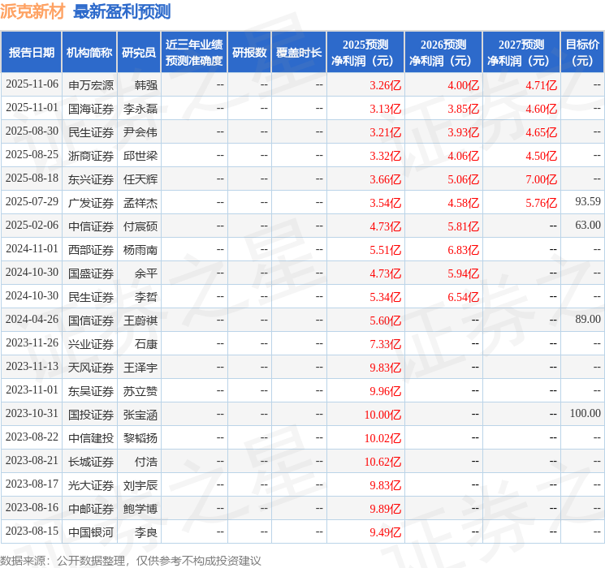The width and height of the screenshot is (605, 568).
Task: Click the institution 长城证券
Action: pyautogui.click(x=91, y=462)
